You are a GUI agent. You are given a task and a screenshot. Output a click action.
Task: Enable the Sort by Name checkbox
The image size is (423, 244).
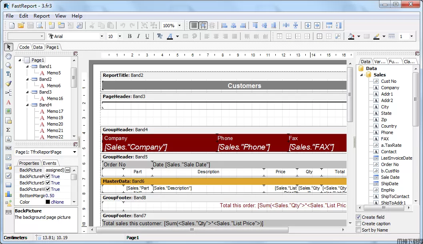click(359, 230)
